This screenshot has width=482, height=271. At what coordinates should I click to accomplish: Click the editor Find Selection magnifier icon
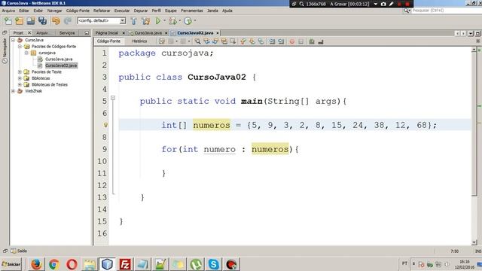click(x=197, y=41)
